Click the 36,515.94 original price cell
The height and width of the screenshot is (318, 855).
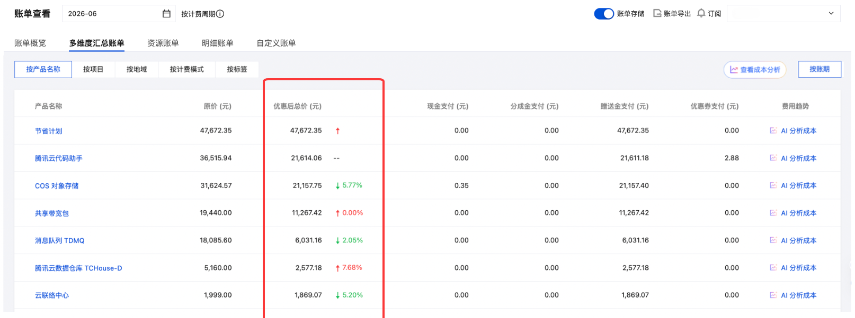point(216,158)
